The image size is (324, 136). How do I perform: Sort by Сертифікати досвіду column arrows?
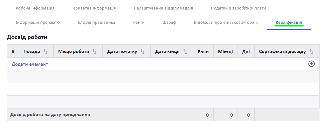point(311,52)
